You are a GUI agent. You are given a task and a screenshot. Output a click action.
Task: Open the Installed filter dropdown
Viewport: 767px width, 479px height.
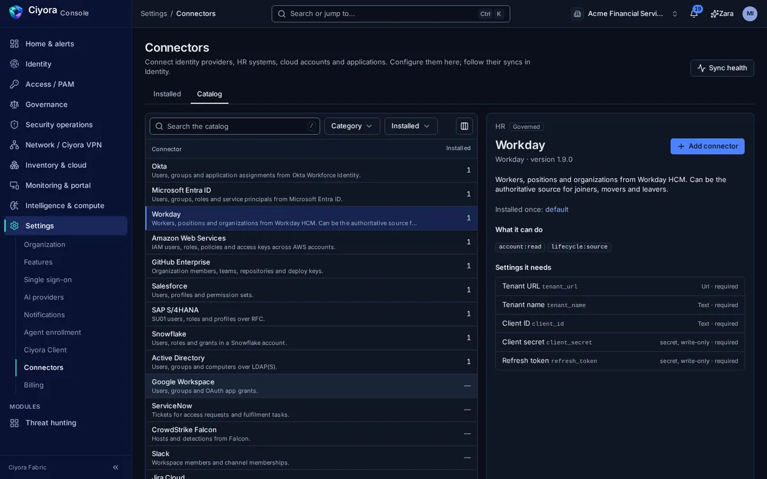(x=411, y=126)
